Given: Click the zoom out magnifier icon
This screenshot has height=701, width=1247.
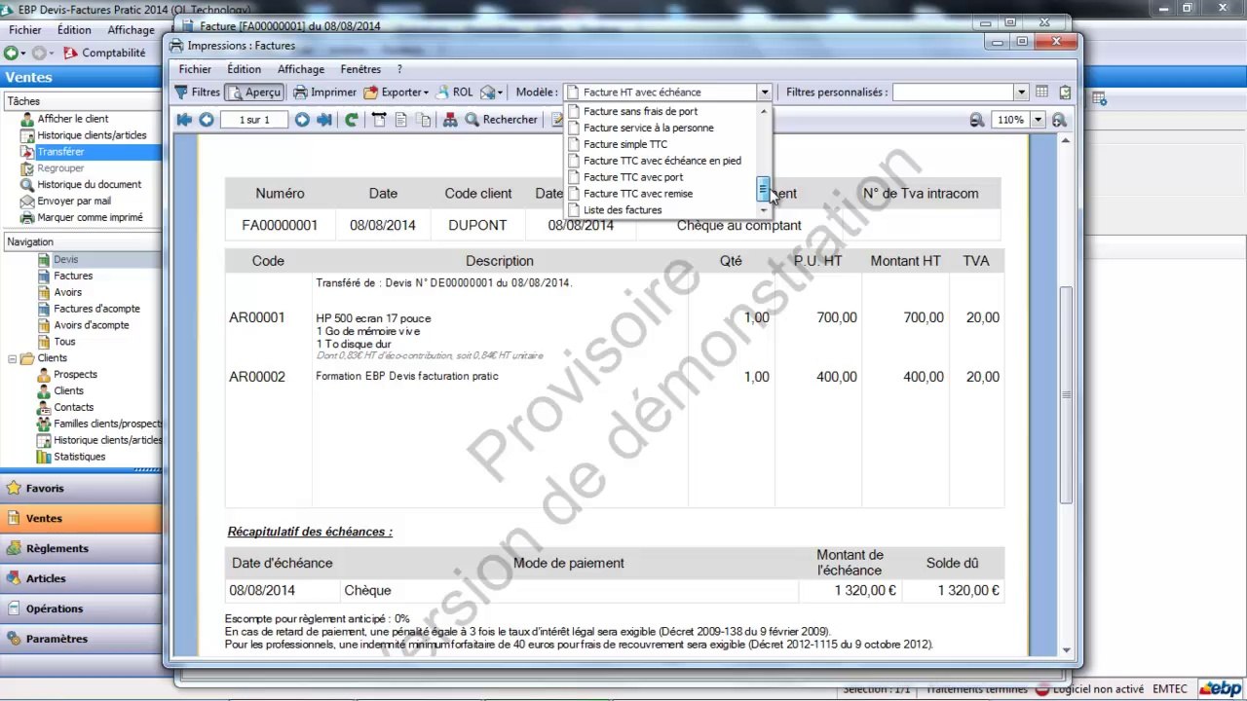Looking at the screenshot, I should (x=976, y=120).
